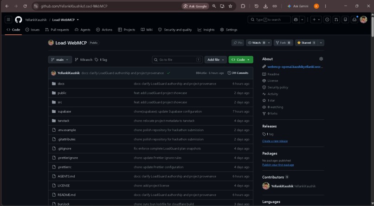Switch to the Issues tab
The image size is (374, 206).
pyautogui.click(x=32, y=30)
